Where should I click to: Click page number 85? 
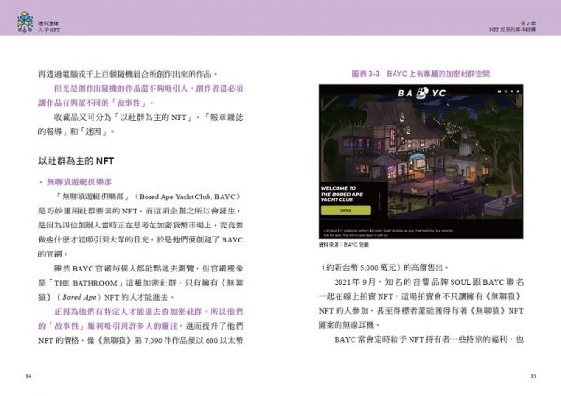pos(533,376)
